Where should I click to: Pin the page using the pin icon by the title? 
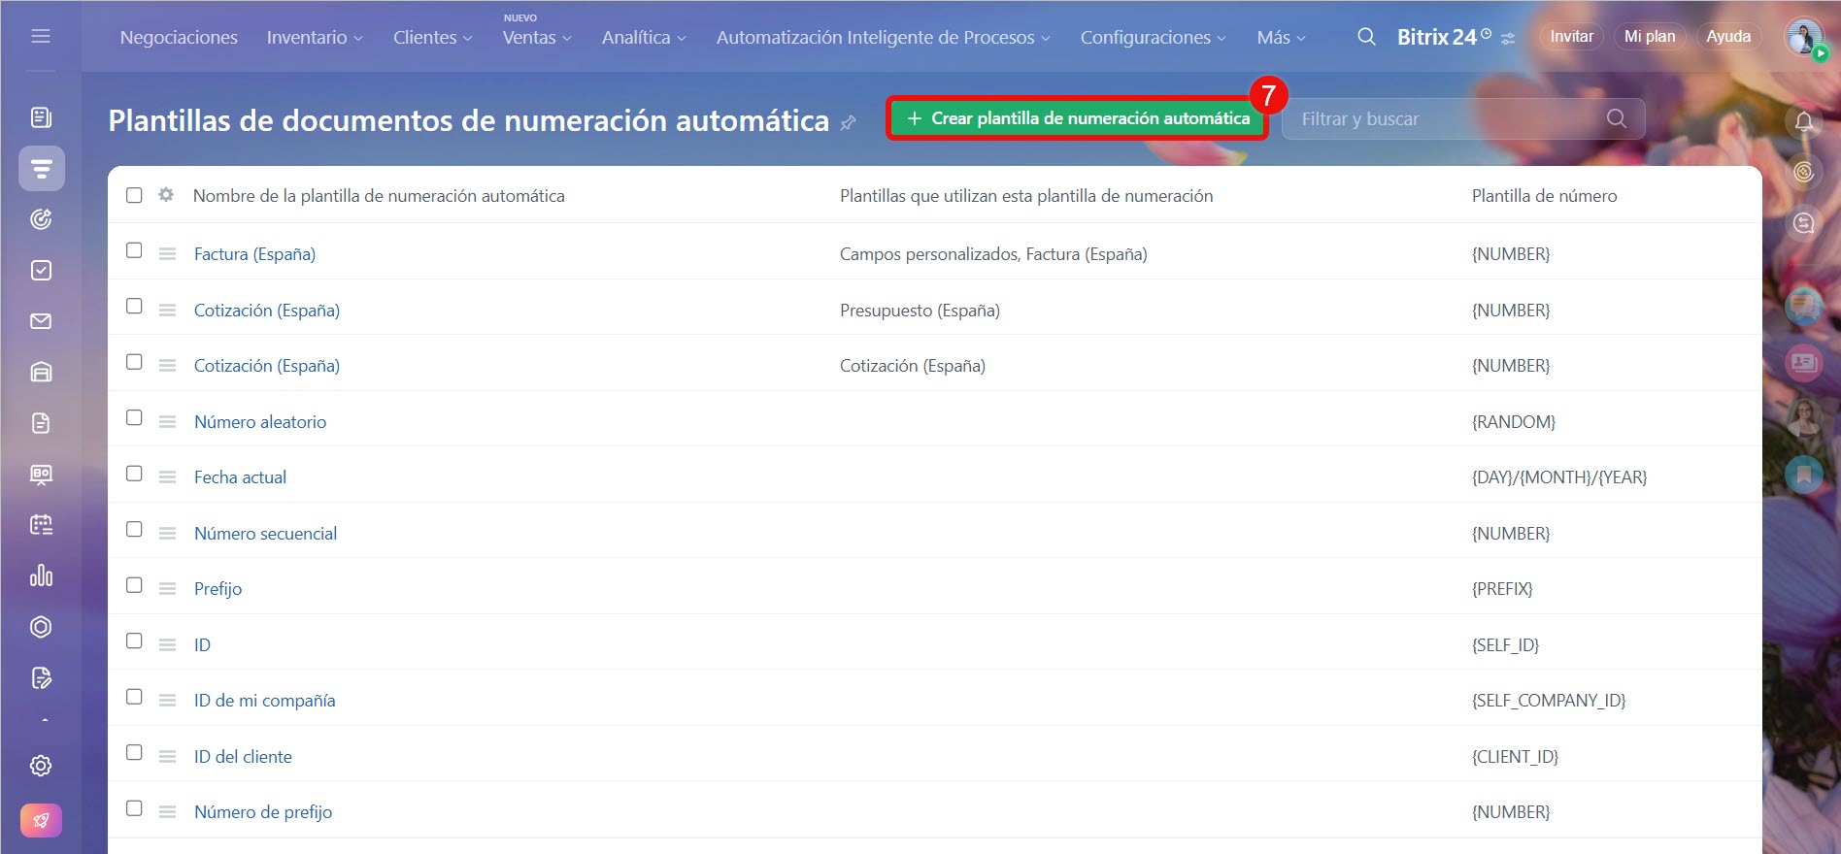pos(848,122)
